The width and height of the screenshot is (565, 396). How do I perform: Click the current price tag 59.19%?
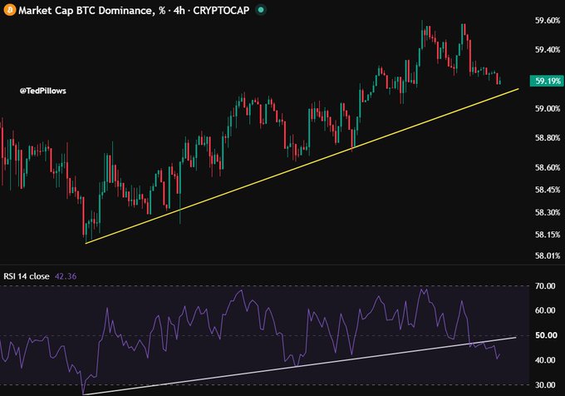[x=546, y=81]
